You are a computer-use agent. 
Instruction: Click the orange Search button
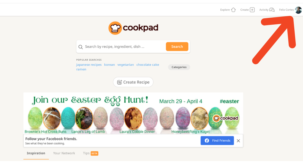click(177, 46)
